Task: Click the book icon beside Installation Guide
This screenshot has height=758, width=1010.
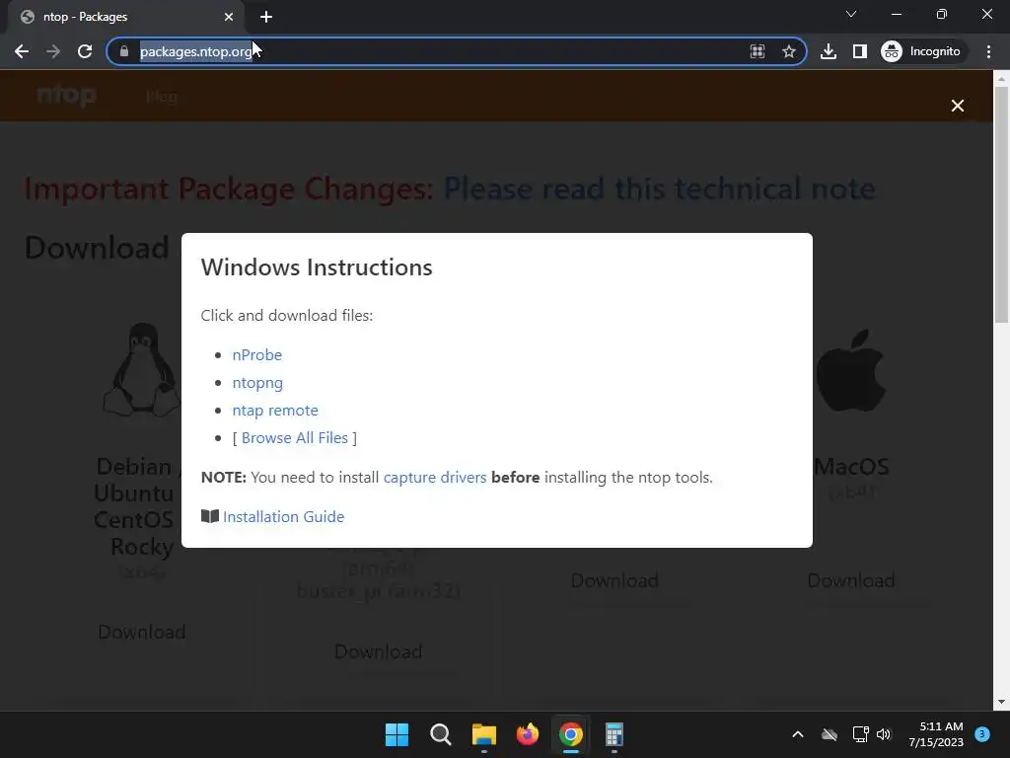Action: 210,516
